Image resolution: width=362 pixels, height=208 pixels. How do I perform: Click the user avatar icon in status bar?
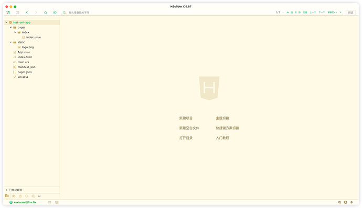coord(11,202)
